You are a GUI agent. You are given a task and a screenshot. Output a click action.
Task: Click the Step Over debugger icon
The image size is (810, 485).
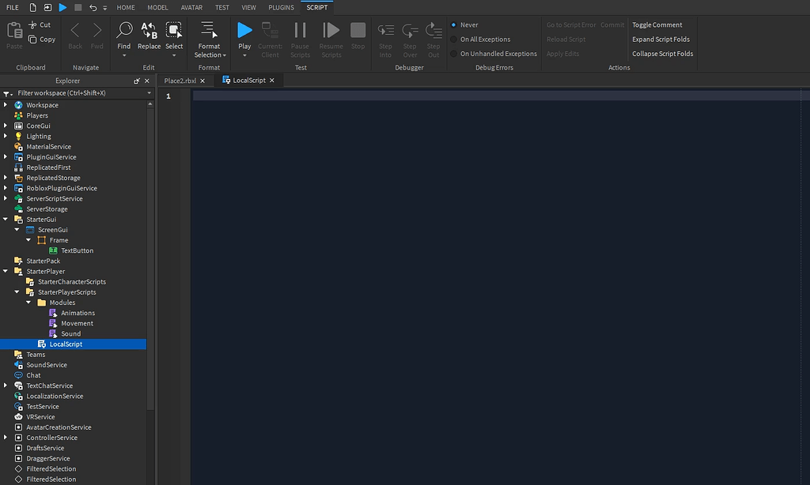pos(410,31)
